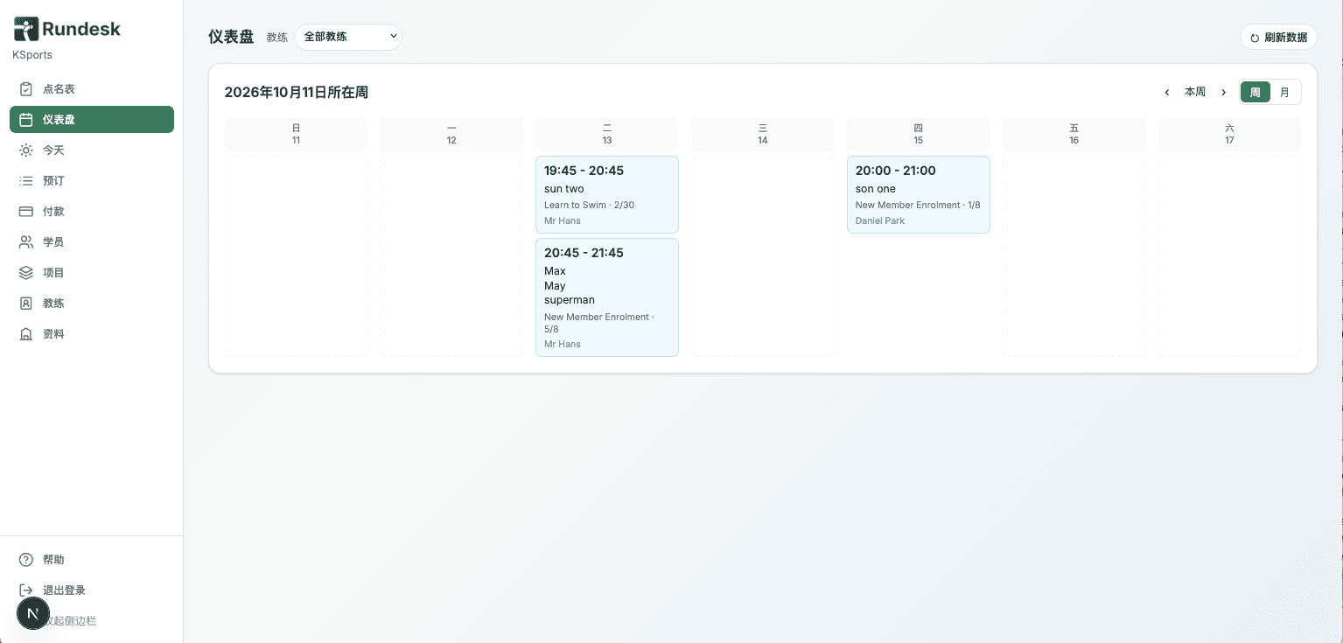Viewport: 1343px width, 643px height.
Task: Click the round N avatar badge
Action: click(x=33, y=614)
